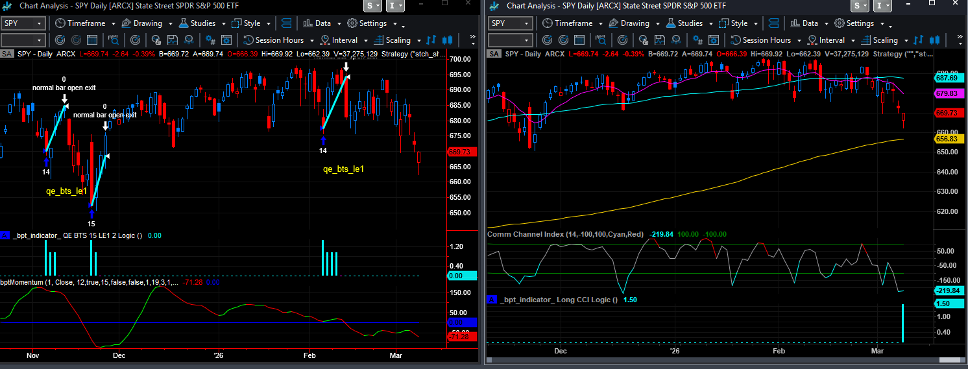Expand SPY symbol combo box in left window
Image resolution: width=968 pixels, height=369 pixels.
40,23
